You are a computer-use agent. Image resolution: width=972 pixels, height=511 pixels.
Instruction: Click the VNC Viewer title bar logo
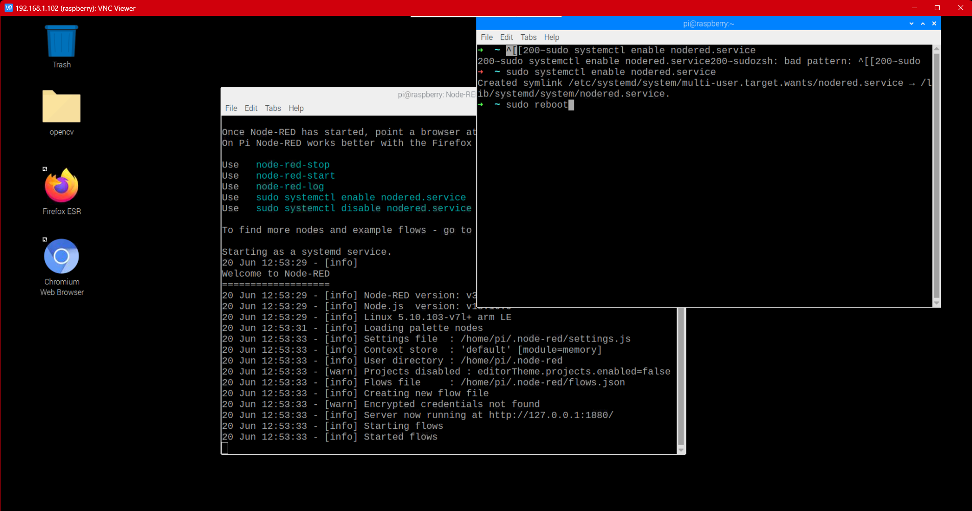click(x=8, y=8)
